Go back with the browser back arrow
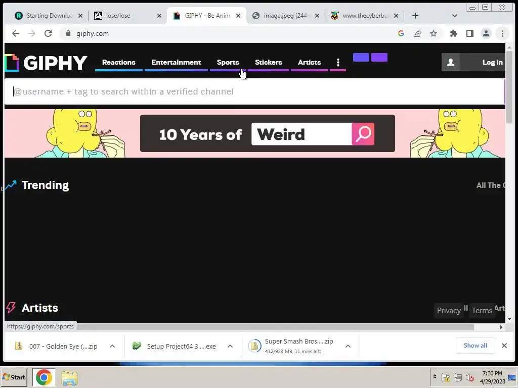518x388 pixels. click(x=16, y=33)
